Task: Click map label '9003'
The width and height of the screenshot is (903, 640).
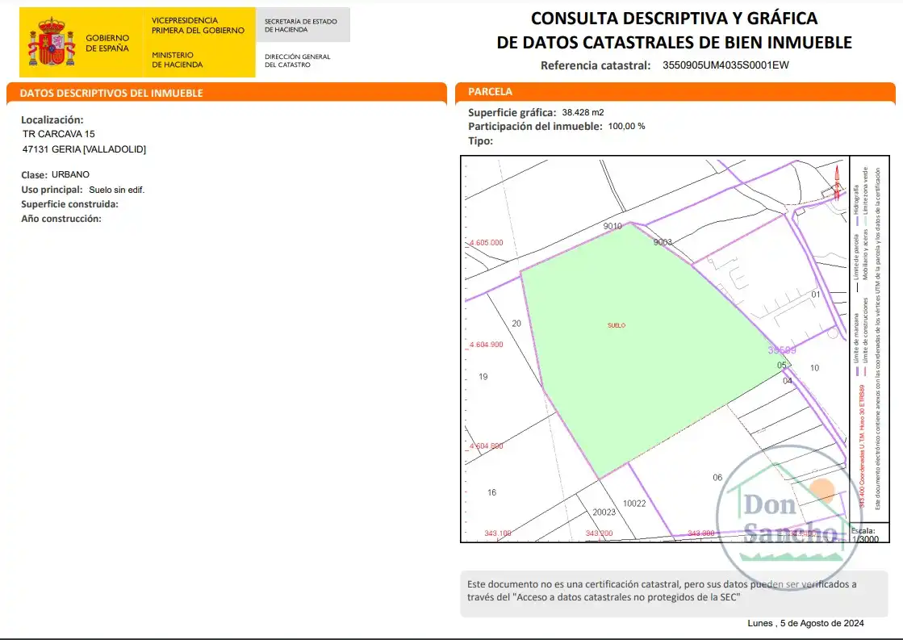Action: point(663,242)
